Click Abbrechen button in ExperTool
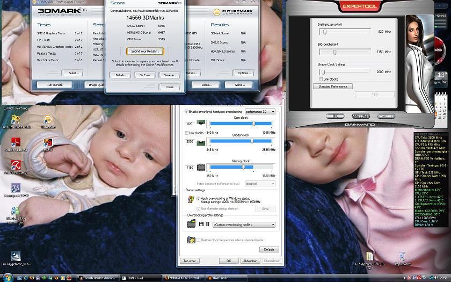 coord(361,116)
